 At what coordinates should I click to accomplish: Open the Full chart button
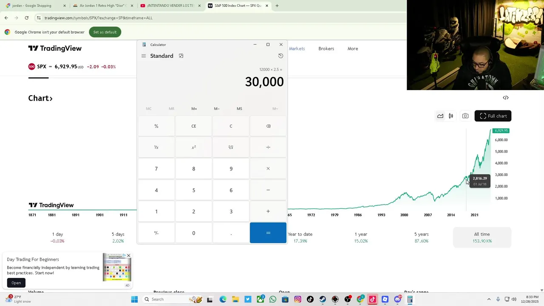(x=493, y=116)
